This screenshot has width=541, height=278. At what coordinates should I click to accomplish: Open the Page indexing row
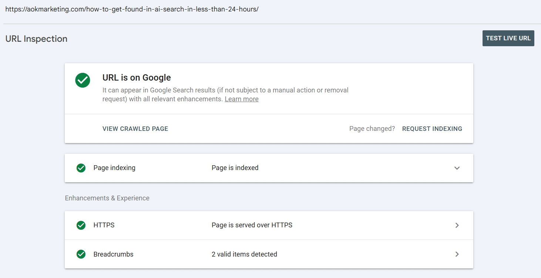(269, 168)
